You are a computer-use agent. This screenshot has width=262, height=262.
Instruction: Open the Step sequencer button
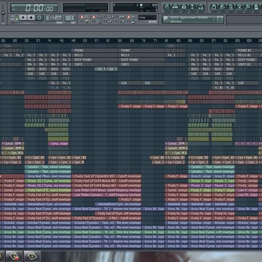point(176,7)
